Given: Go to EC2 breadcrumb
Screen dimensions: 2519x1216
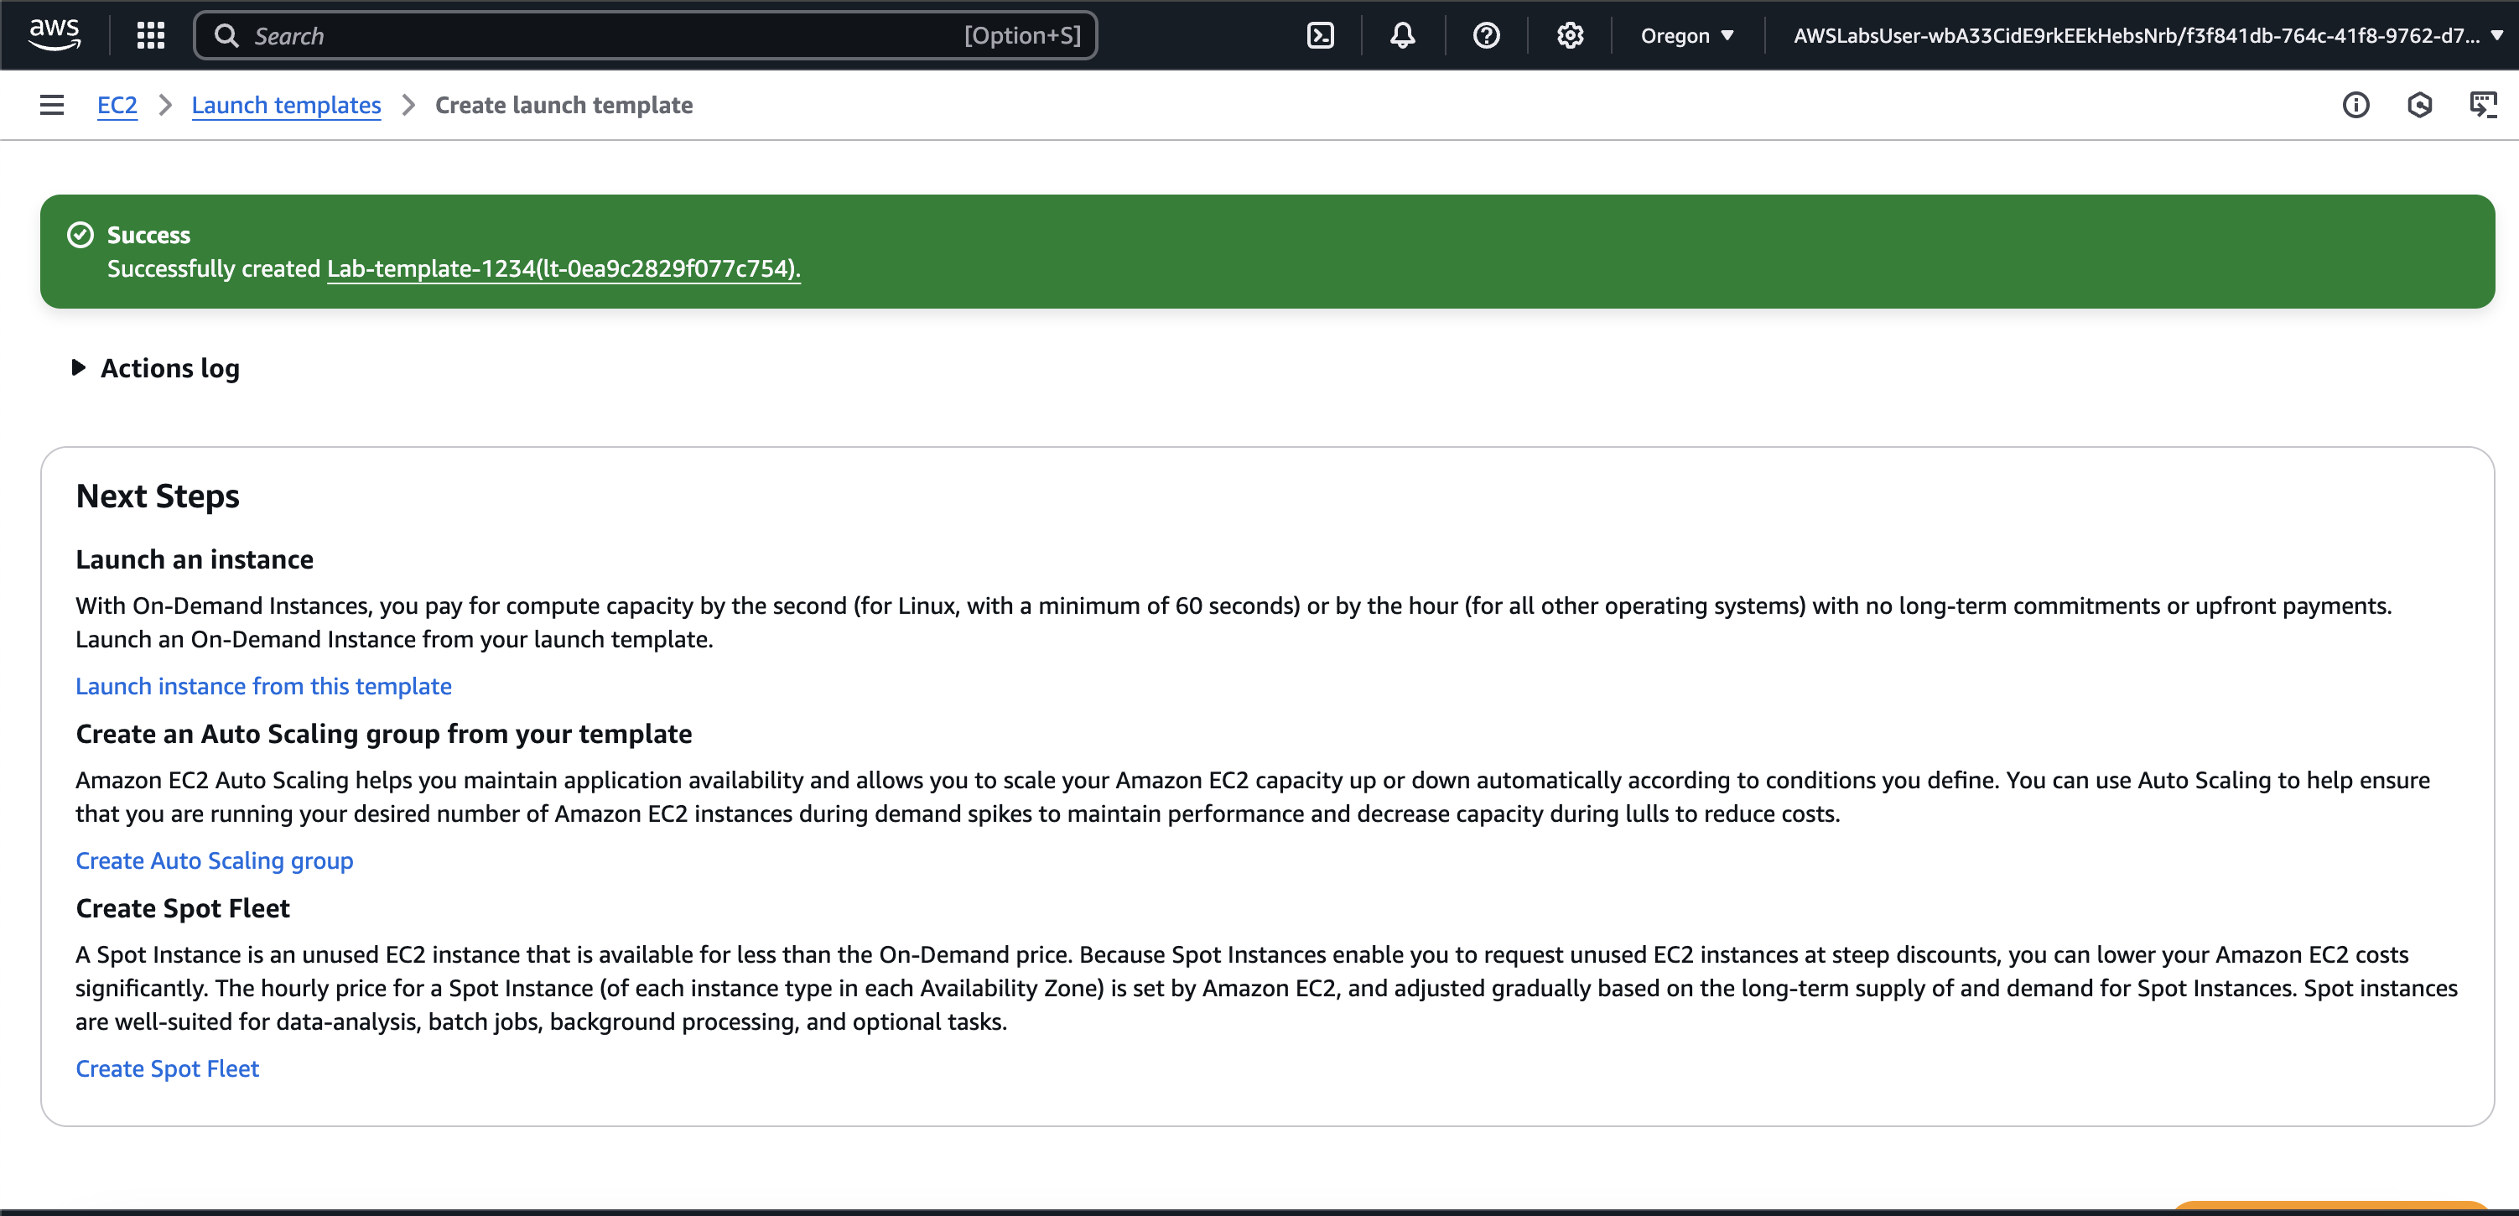Looking at the screenshot, I should 117,105.
